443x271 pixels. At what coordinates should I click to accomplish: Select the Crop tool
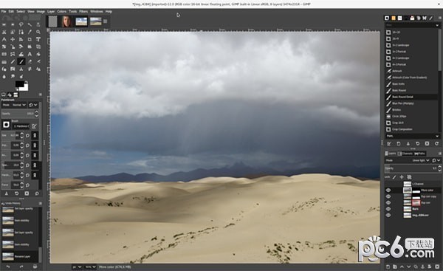[30, 39]
